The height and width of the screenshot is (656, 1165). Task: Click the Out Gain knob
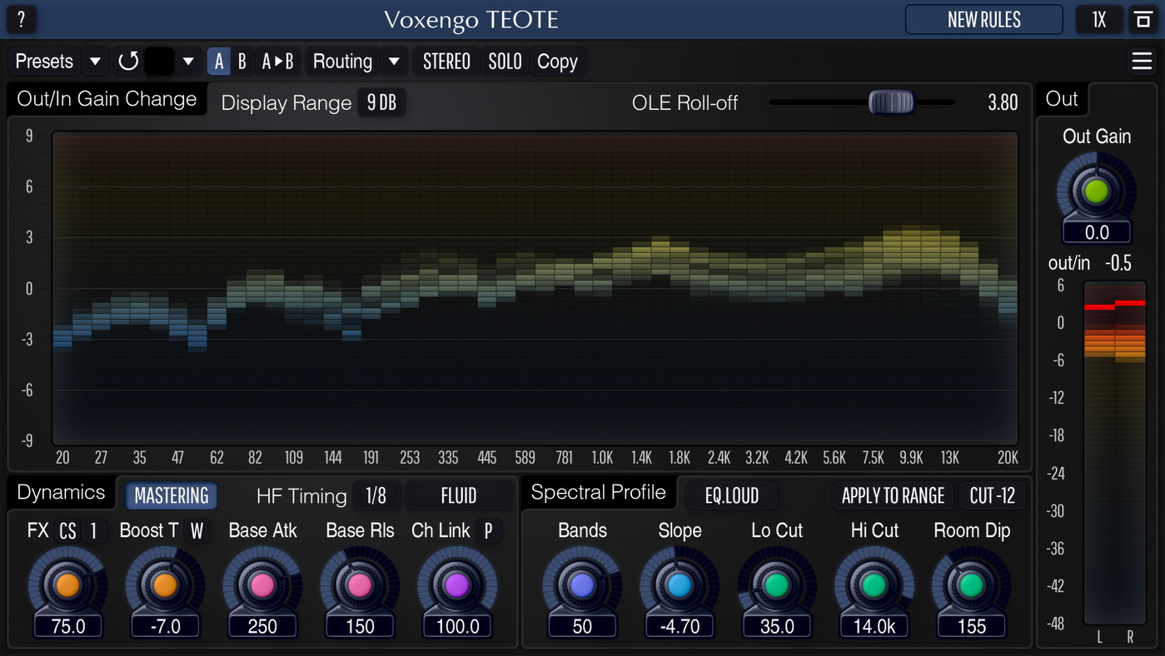pos(1097,191)
